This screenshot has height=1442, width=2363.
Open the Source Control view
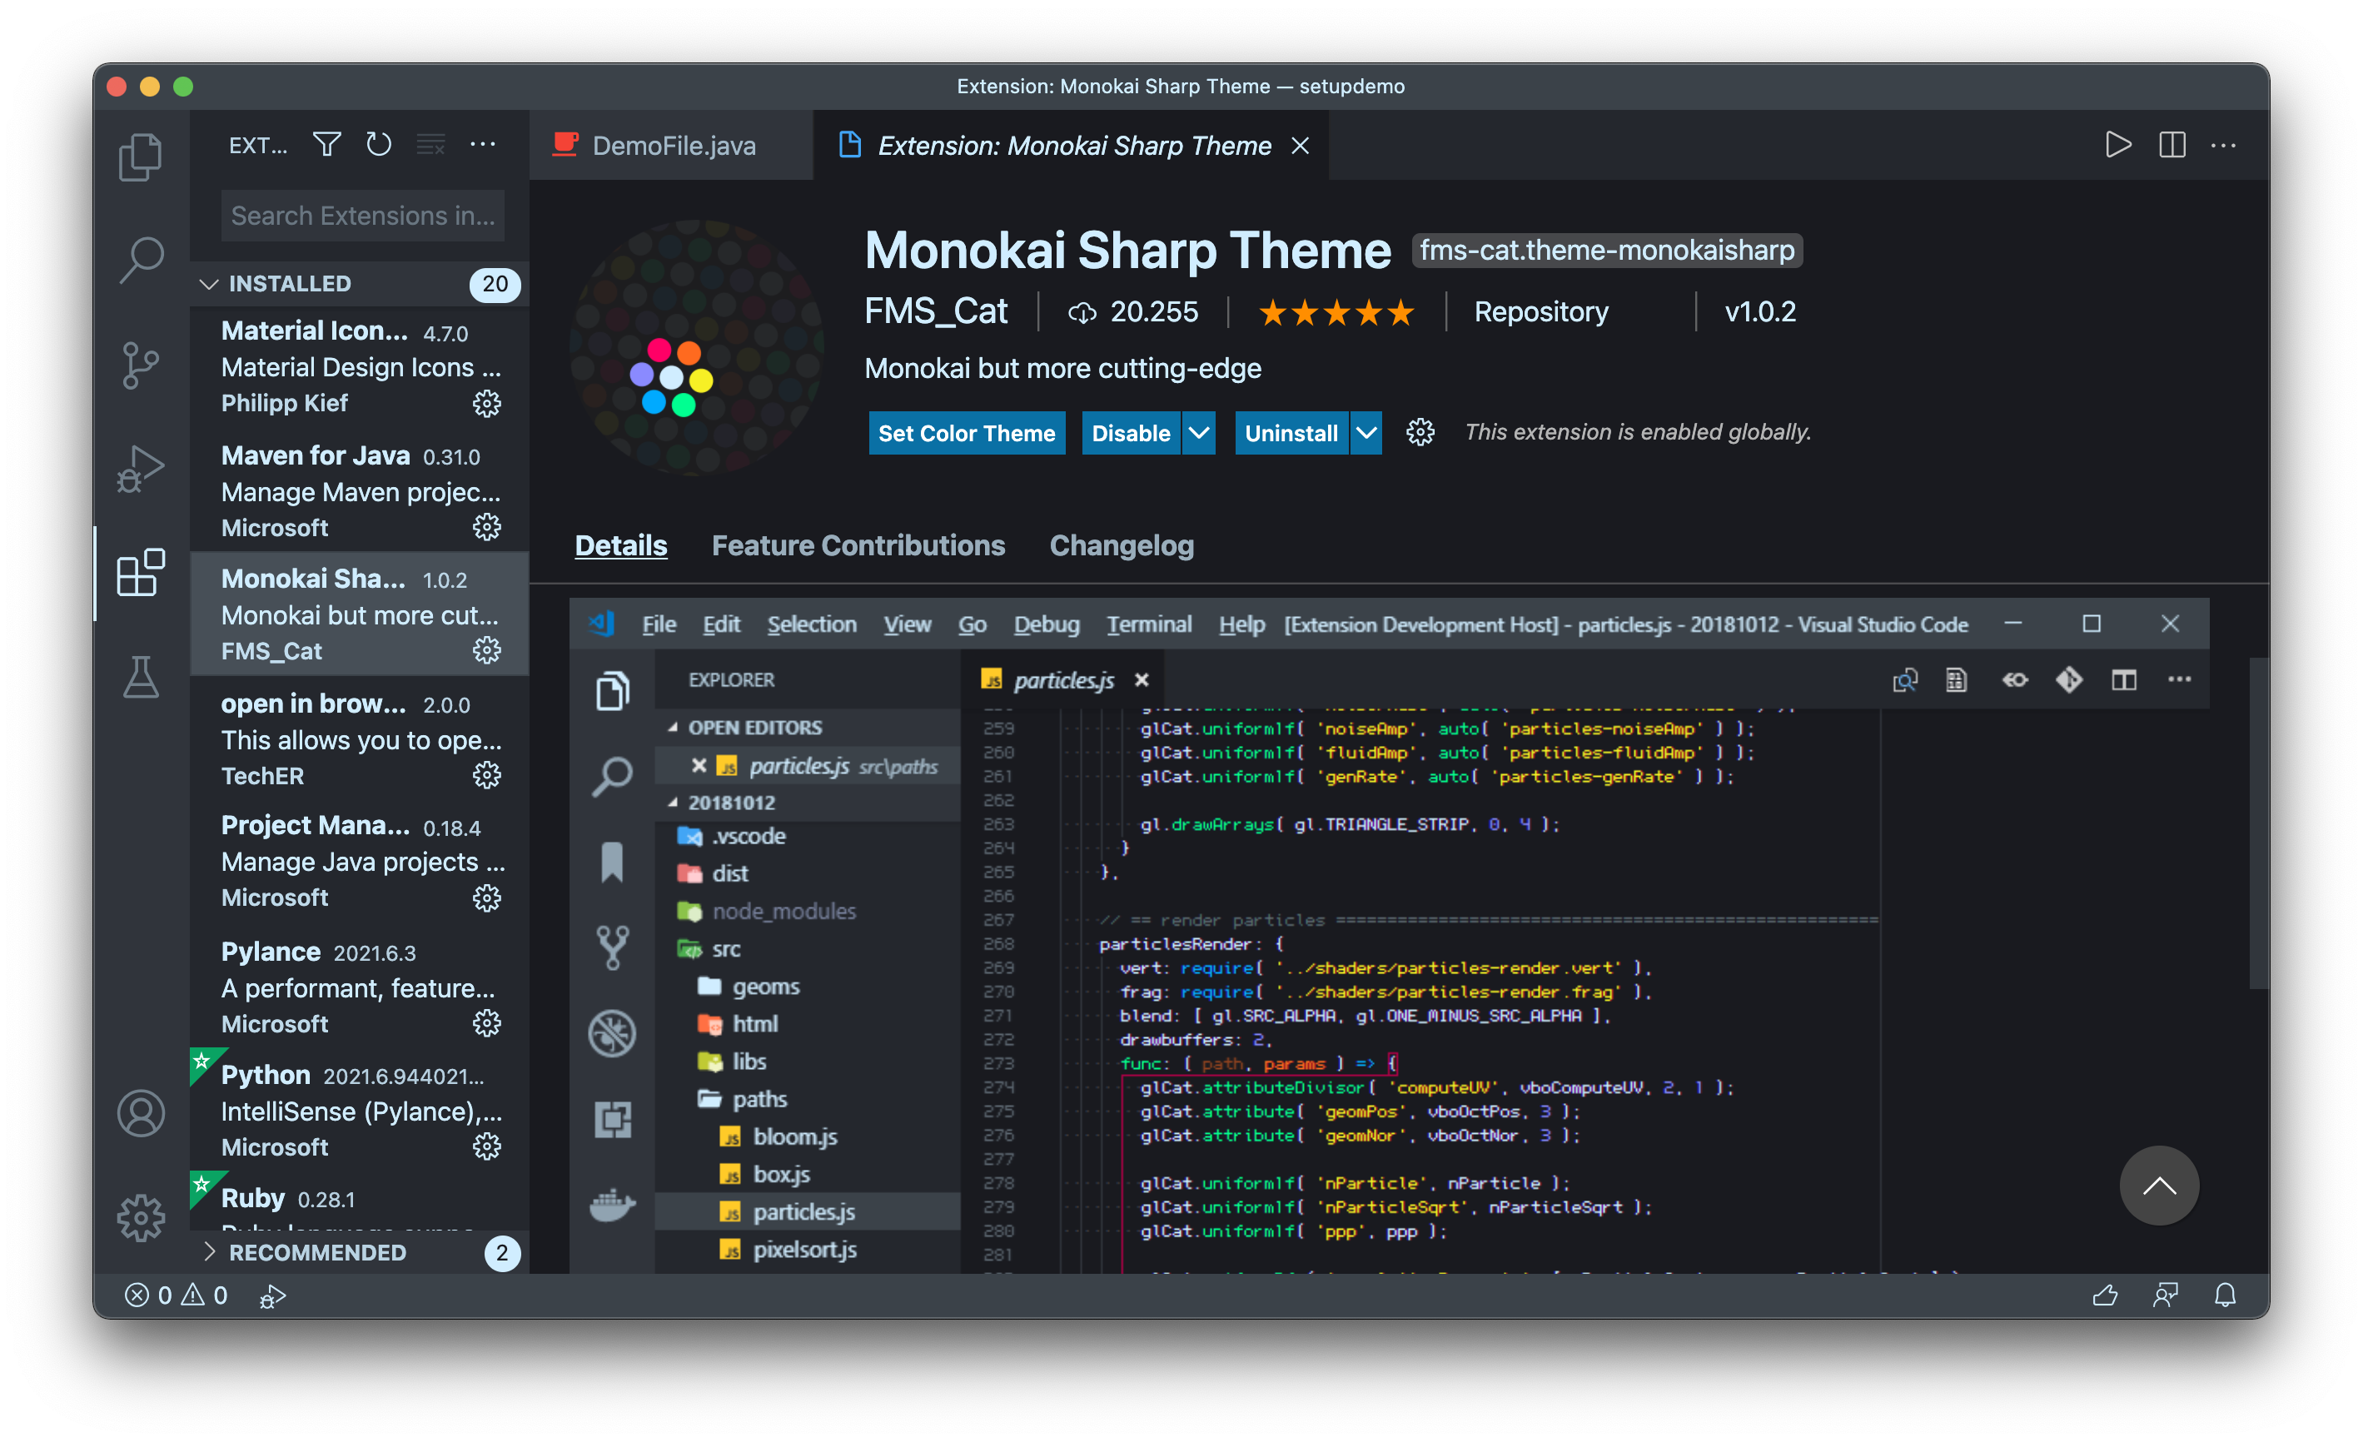pyautogui.click(x=141, y=365)
